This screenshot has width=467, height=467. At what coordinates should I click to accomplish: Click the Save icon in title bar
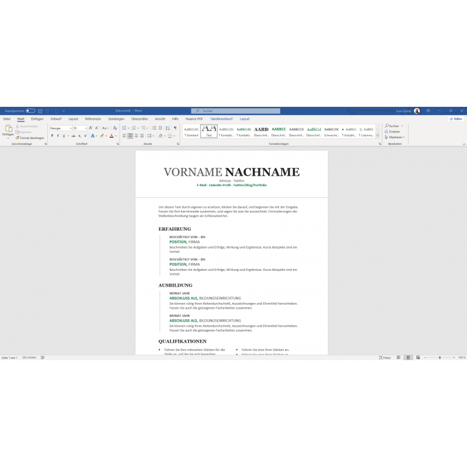coord(40,111)
